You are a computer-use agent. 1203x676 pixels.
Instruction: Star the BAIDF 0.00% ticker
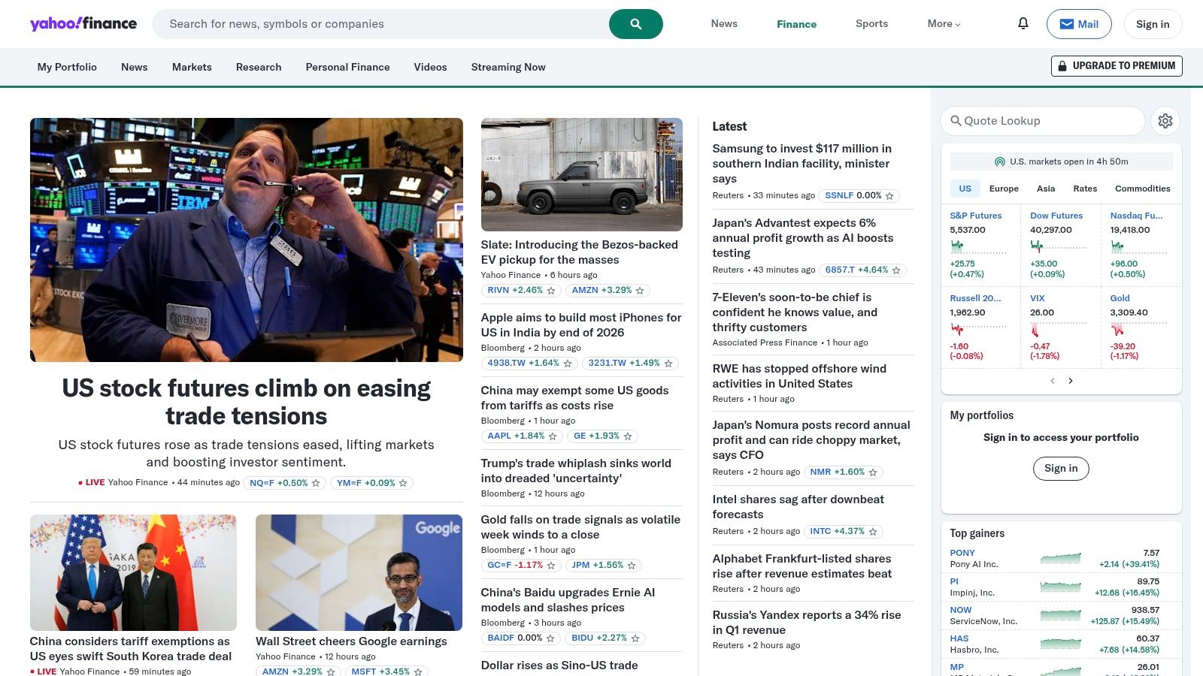click(550, 638)
